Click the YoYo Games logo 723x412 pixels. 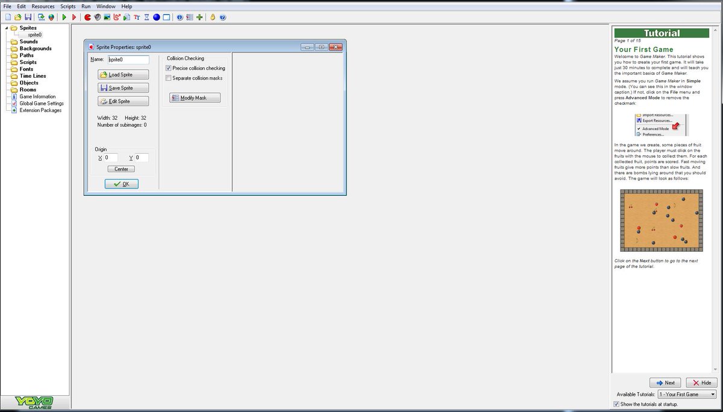pyautogui.click(x=34, y=402)
